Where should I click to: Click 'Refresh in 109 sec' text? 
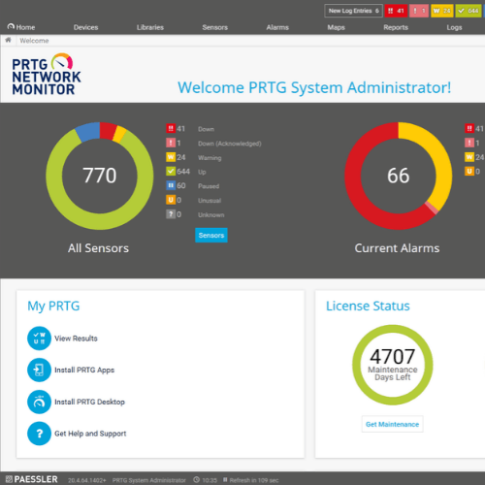(x=254, y=480)
